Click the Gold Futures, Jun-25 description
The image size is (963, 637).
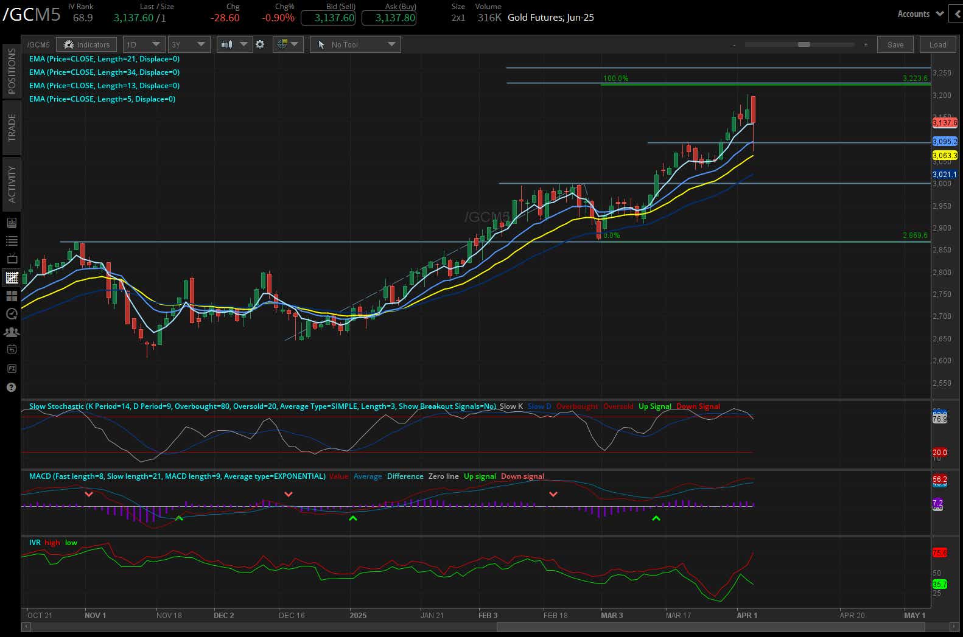tap(550, 18)
